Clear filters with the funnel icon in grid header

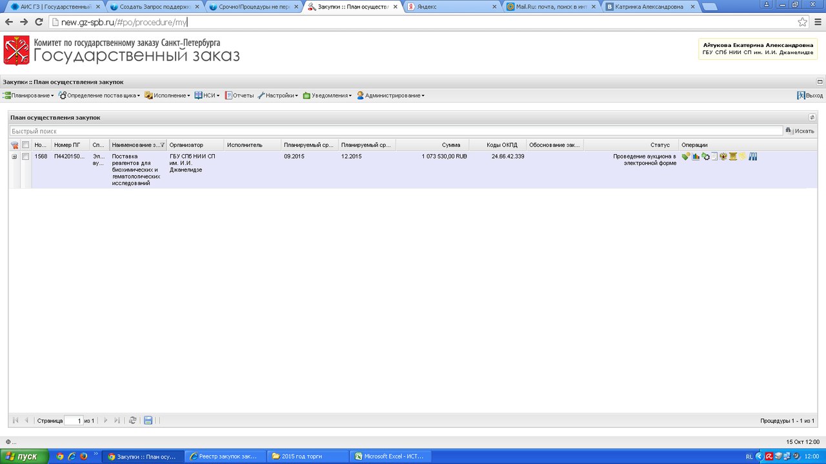click(x=14, y=145)
